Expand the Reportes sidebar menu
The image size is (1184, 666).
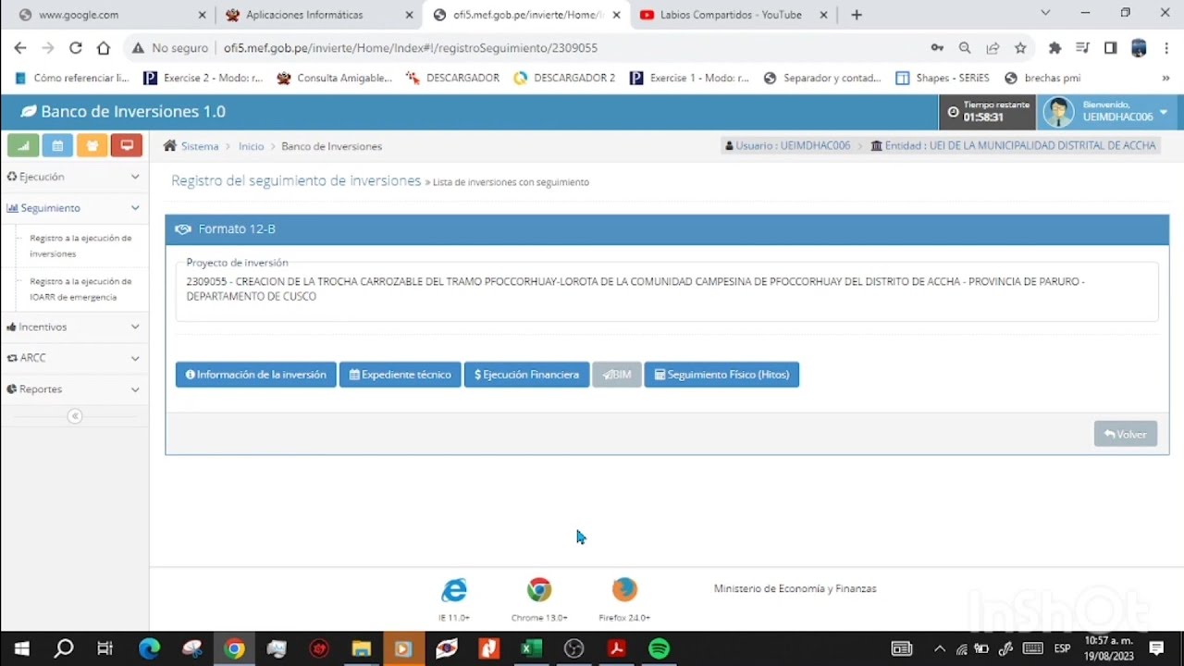coord(74,389)
